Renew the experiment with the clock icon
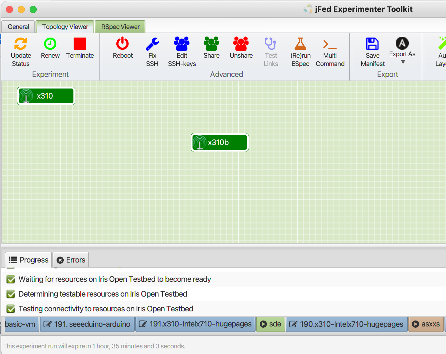 (50, 44)
